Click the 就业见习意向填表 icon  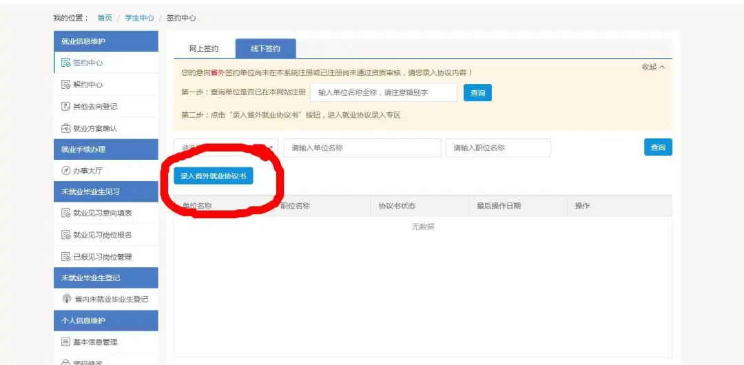[66, 213]
